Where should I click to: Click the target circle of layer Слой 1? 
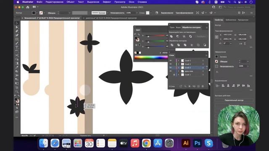(x=203, y=75)
